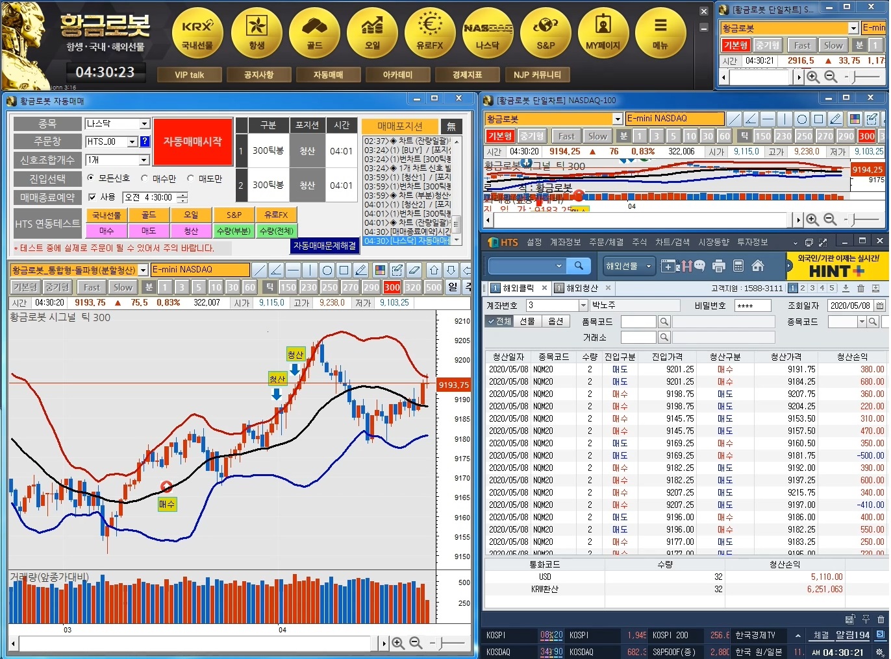891x659 pixels.
Task: Open the 해외선물 dropdown in HTS toolbar
Action: [x=628, y=266]
